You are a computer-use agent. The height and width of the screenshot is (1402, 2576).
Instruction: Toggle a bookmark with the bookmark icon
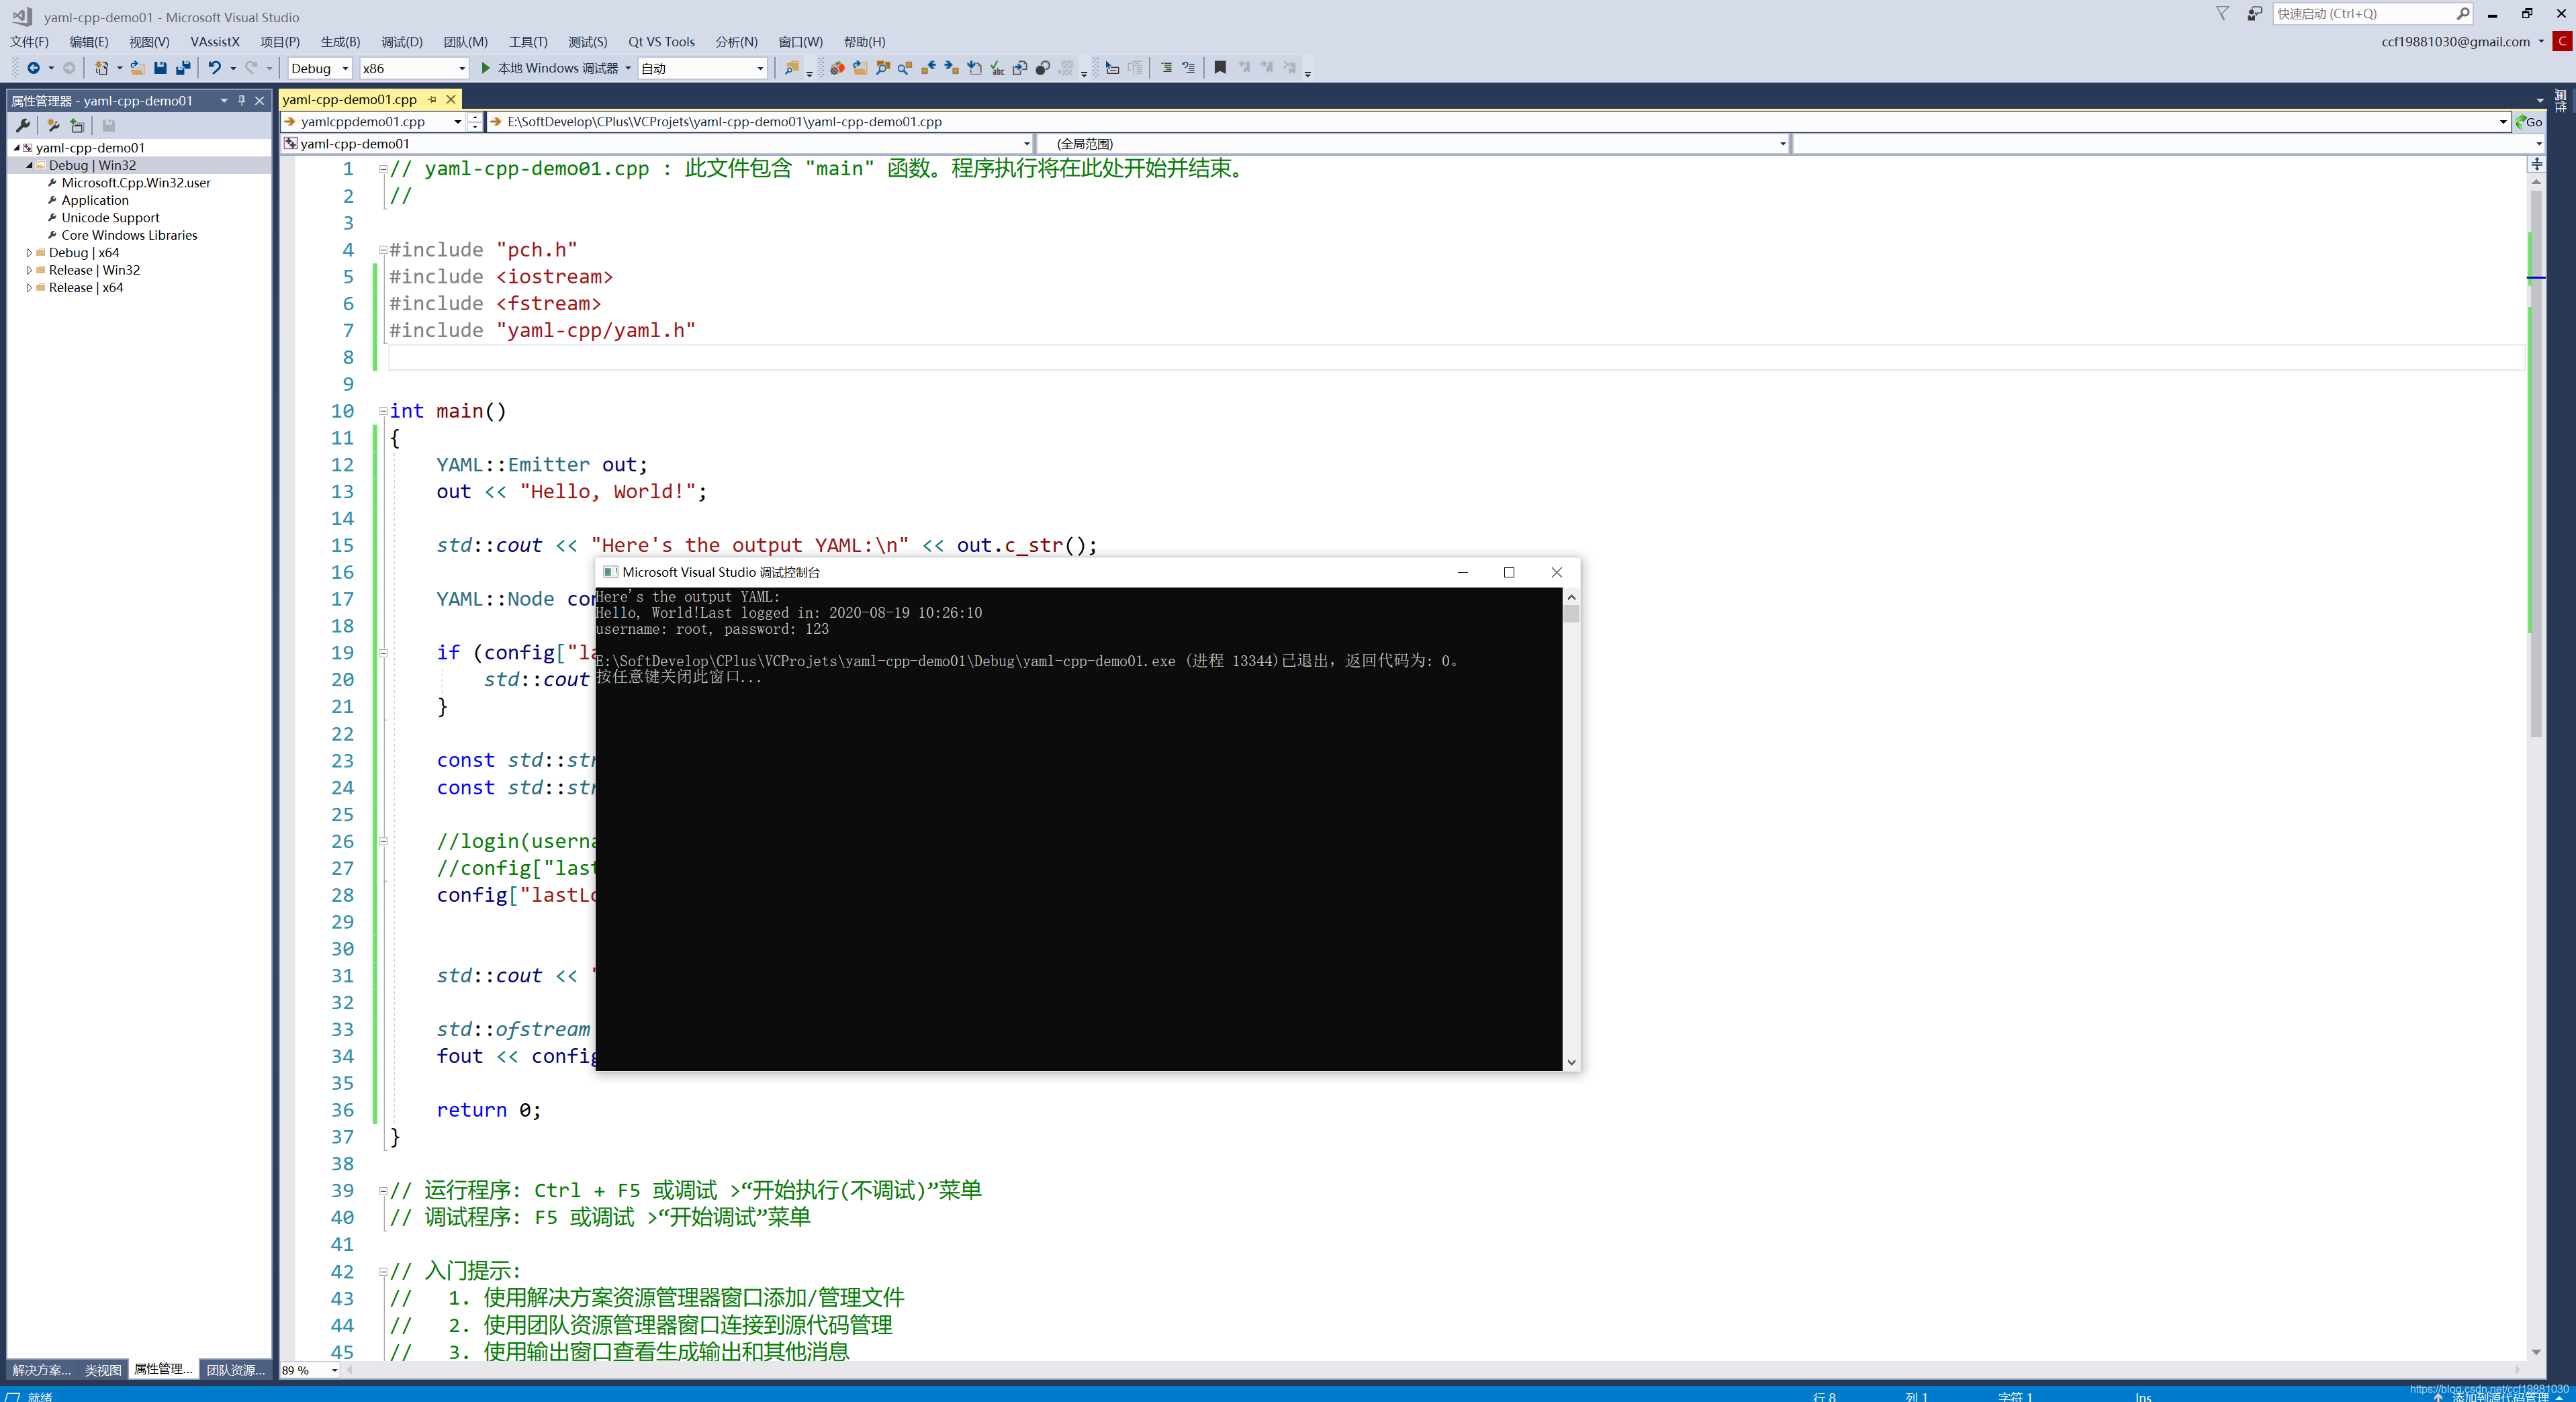click(x=1220, y=68)
